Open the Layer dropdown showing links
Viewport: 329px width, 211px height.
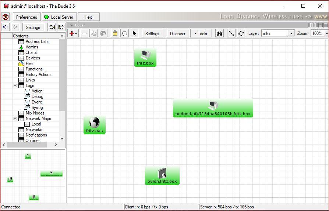[278, 33]
